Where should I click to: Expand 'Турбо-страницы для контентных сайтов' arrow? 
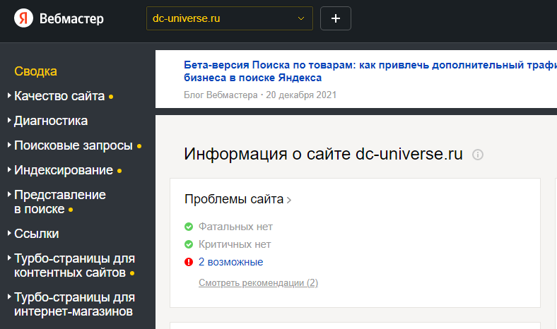click(x=9, y=258)
